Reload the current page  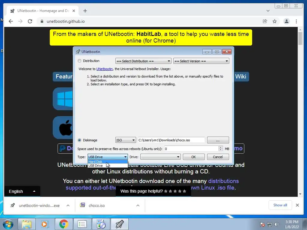30,21
